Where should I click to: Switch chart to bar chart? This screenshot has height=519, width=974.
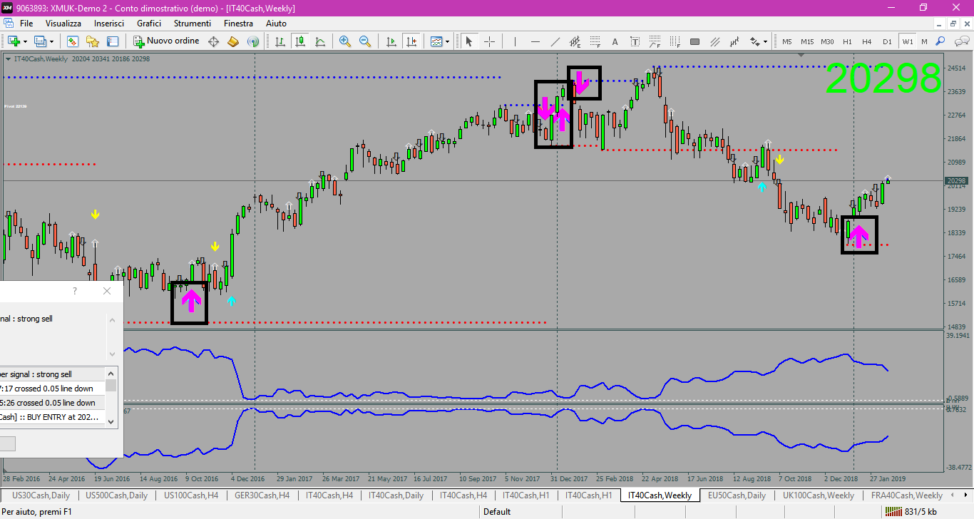(x=280, y=41)
